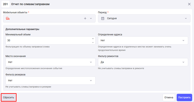
Task: Expand the Мобильные объекты dropdown chevron
Action: (x=91, y=18)
